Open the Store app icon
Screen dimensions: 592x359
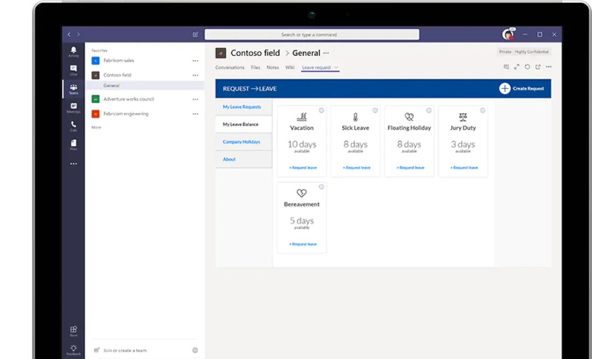click(73, 331)
